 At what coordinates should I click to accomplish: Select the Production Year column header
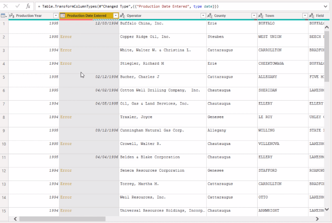tap(34, 16)
